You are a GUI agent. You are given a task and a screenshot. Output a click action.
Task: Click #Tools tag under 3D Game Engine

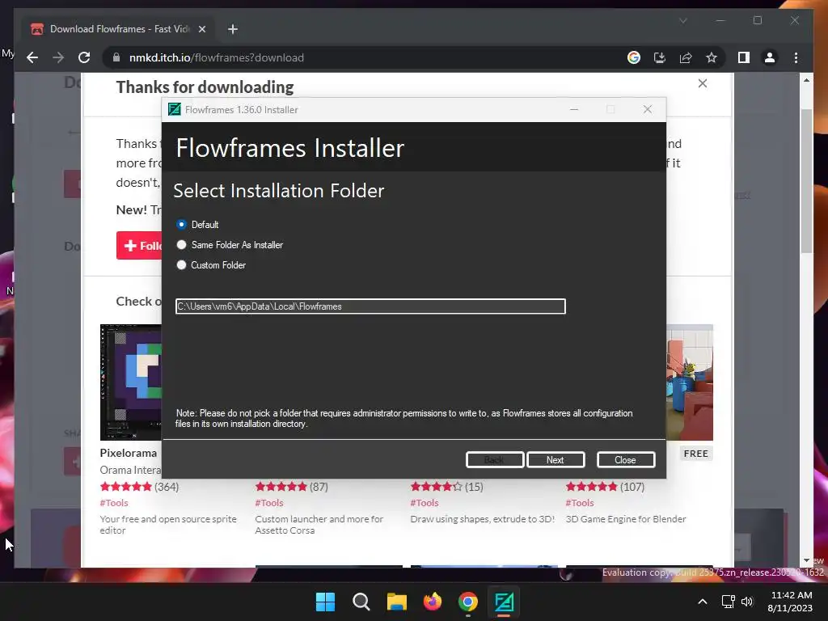[580, 503]
